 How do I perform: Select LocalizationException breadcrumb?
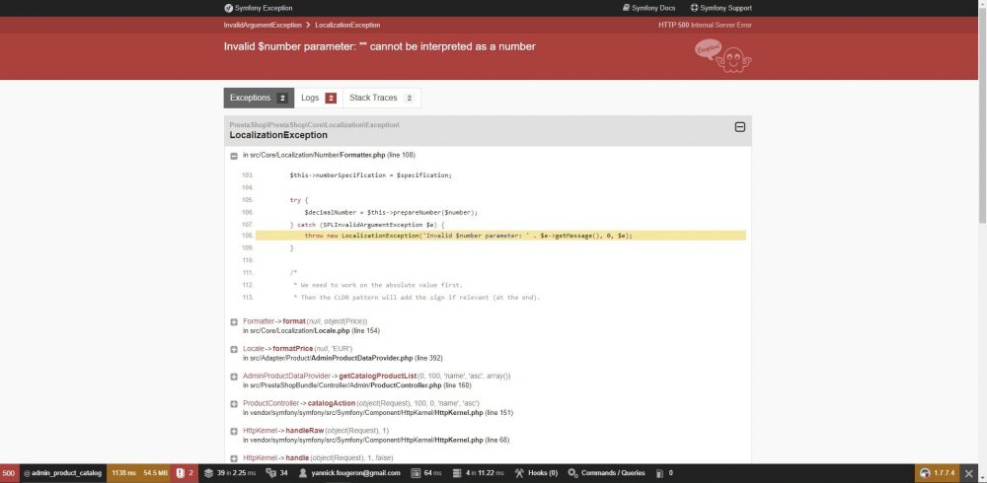[x=347, y=26]
